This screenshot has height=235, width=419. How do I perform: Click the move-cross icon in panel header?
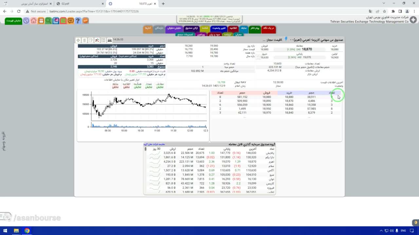(78, 40)
